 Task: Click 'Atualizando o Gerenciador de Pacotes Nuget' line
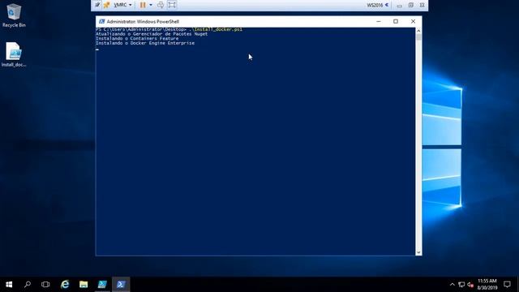[x=152, y=34]
